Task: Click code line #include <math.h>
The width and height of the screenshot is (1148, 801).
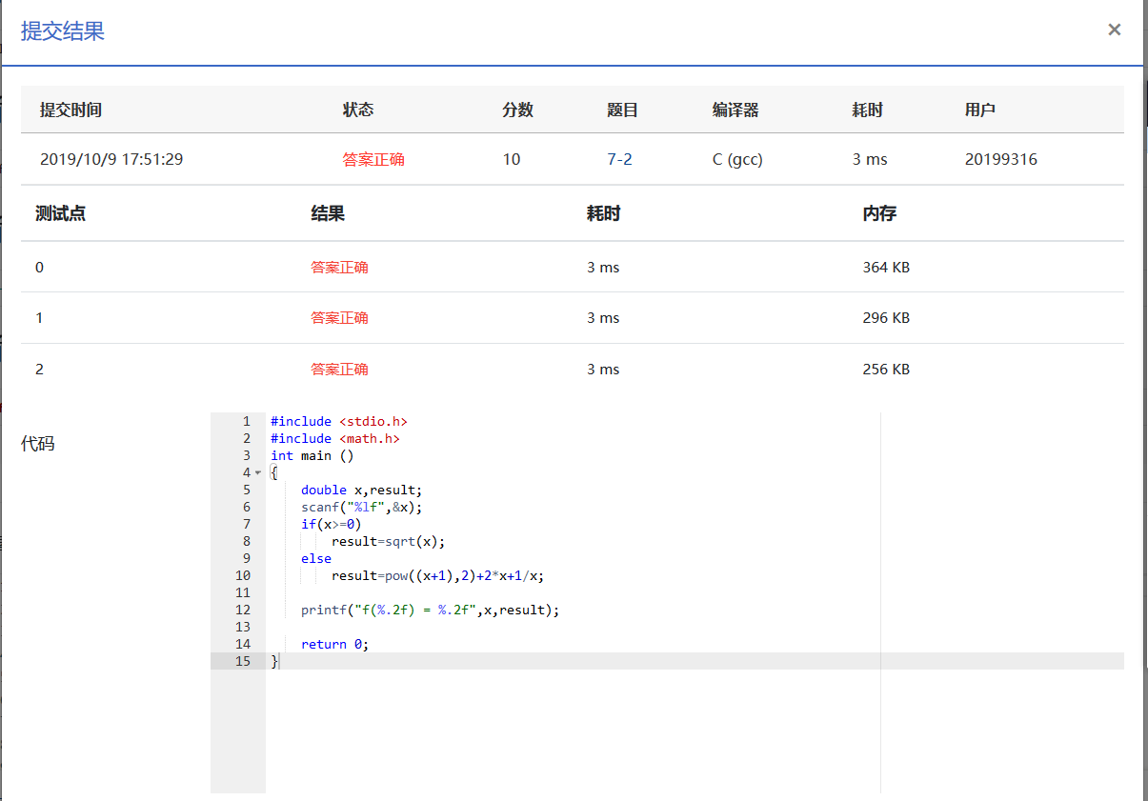Action: click(335, 438)
